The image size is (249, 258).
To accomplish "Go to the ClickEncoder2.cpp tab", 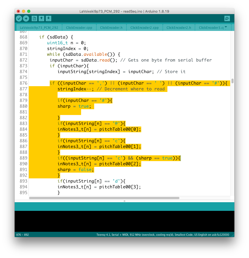I will coord(144,28).
